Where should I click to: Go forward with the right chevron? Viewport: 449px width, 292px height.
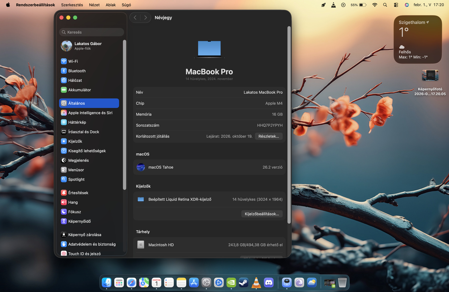145,18
